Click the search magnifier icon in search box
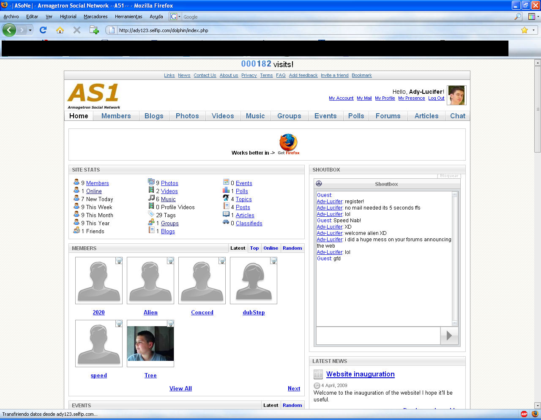The width and height of the screenshot is (541, 420). [x=518, y=16]
